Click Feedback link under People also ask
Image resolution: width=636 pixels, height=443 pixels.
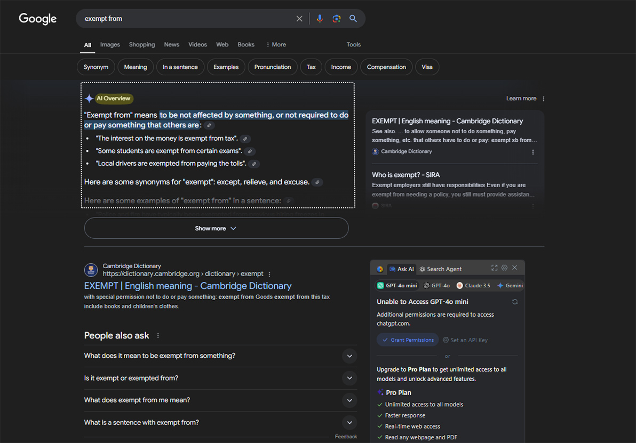(x=346, y=437)
